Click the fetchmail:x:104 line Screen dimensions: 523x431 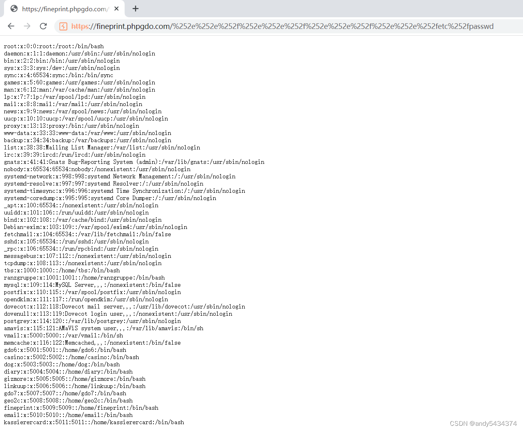pos(88,234)
